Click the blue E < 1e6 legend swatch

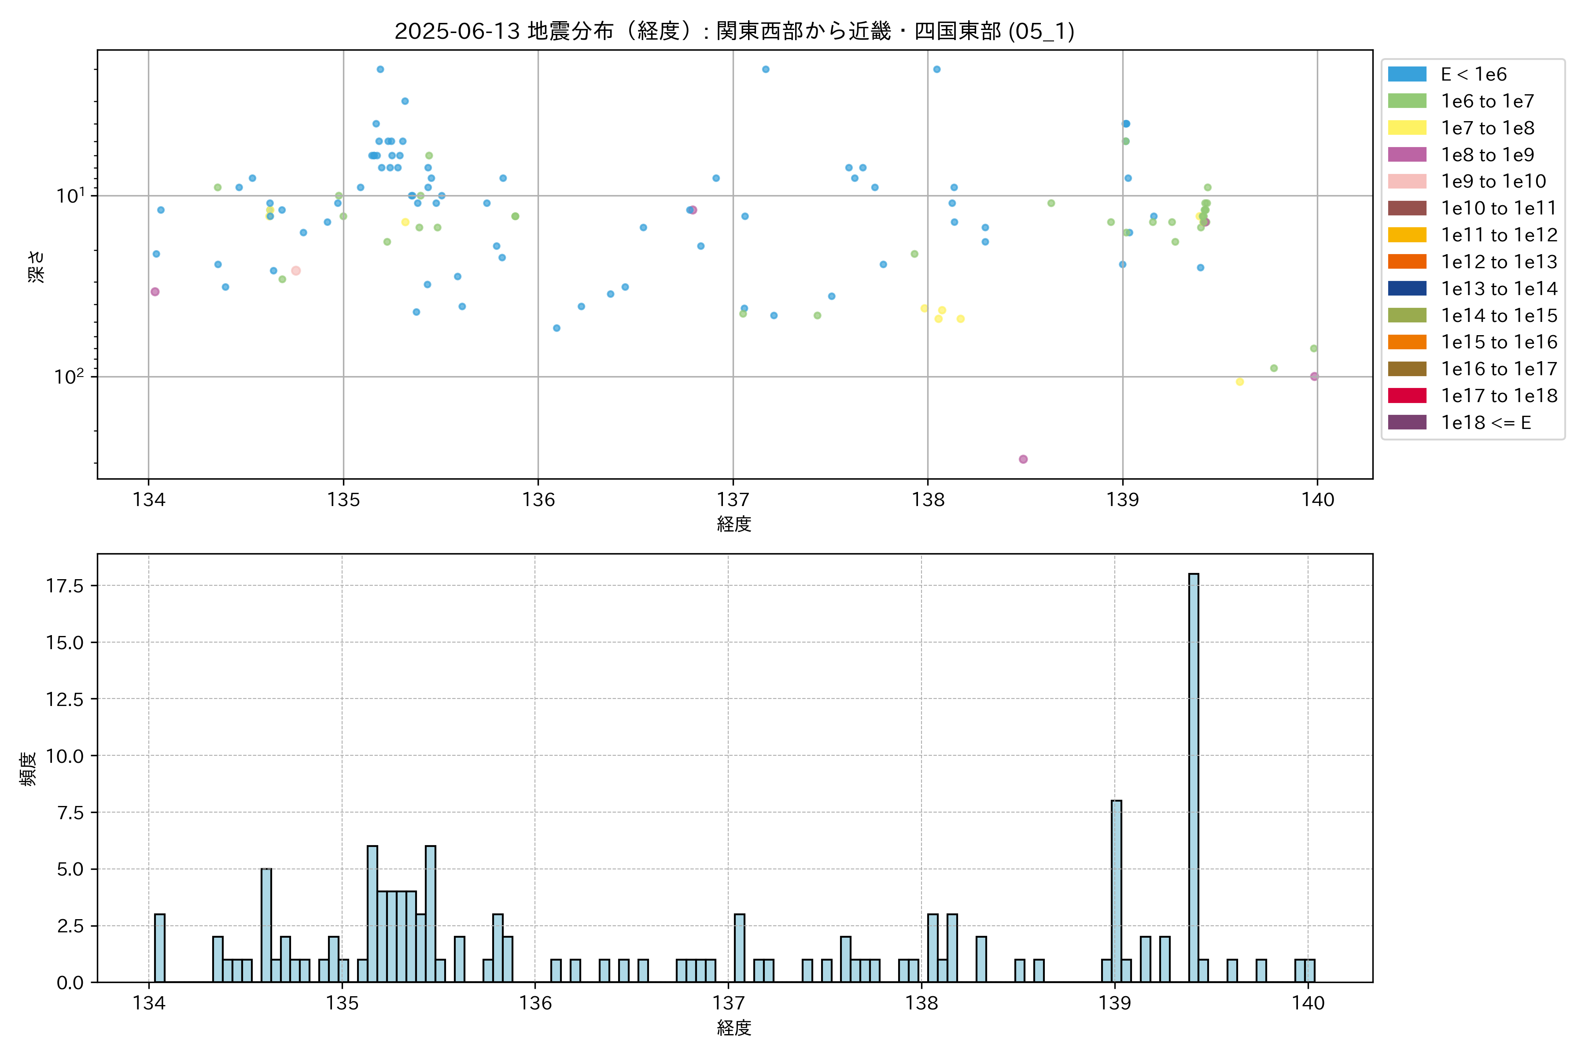(x=1406, y=74)
